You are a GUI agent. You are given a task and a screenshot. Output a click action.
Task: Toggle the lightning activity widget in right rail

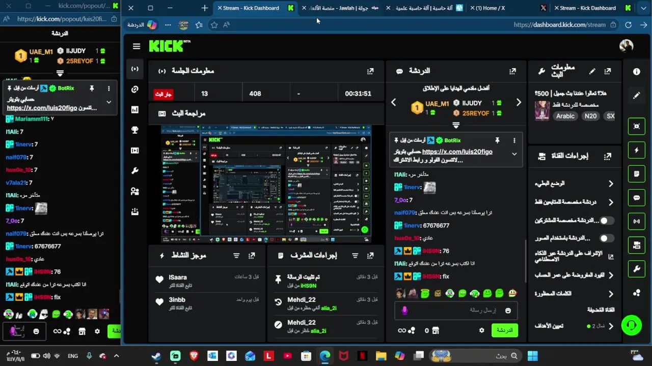pos(637,150)
